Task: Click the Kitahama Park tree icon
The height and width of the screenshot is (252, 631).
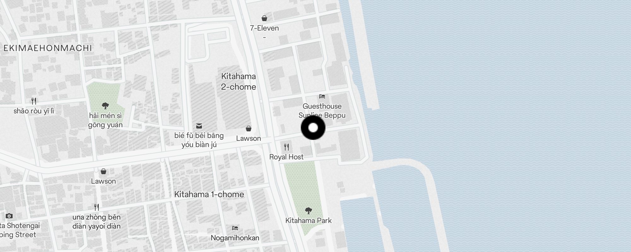Action: tap(309, 210)
